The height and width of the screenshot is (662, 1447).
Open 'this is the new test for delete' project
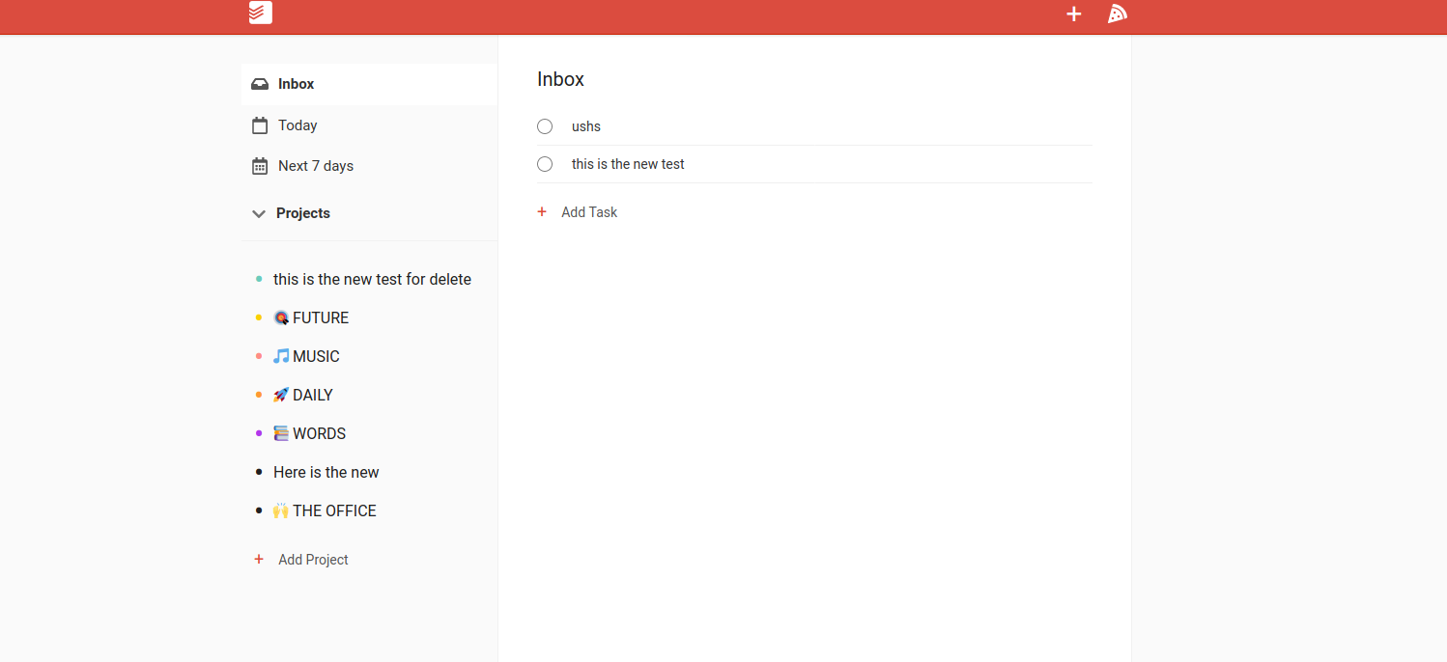pos(372,279)
